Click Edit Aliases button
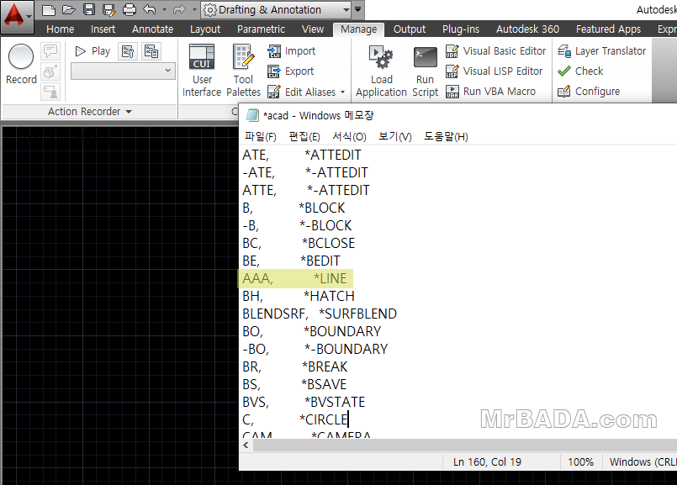The width and height of the screenshot is (677, 485). tap(301, 92)
